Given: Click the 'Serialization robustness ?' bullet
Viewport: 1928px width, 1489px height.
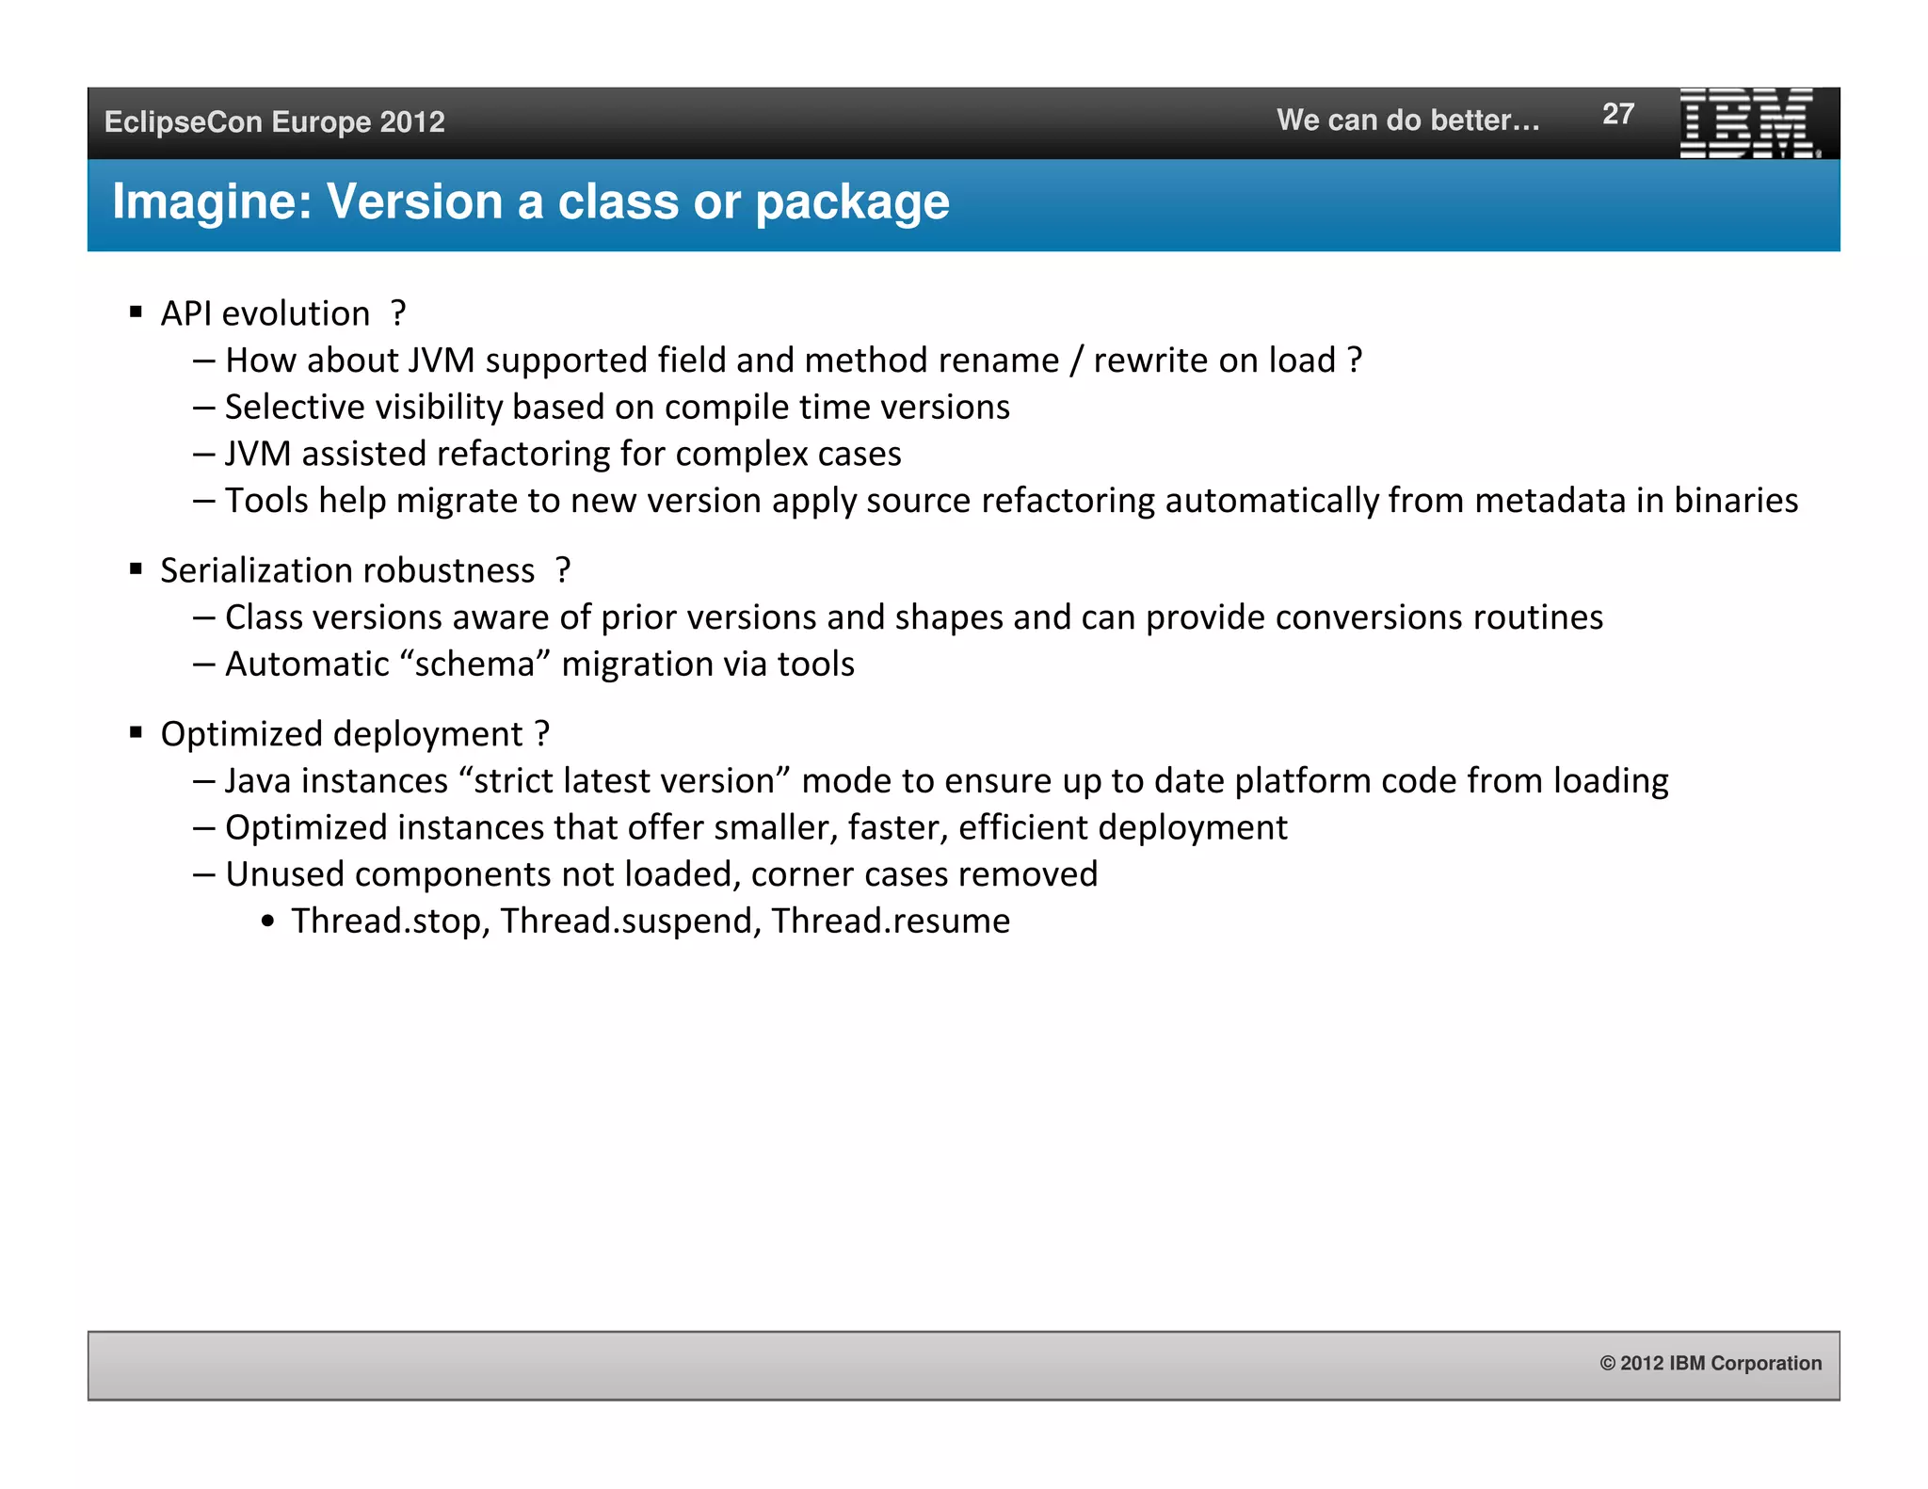Looking at the screenshot, I should [364, 570].
